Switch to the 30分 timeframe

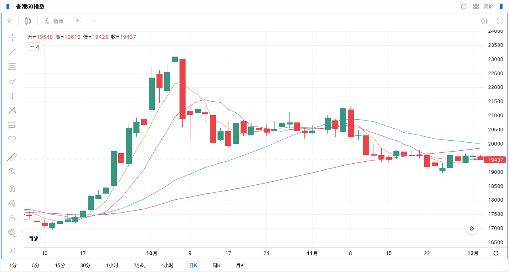tap(85, 266)
